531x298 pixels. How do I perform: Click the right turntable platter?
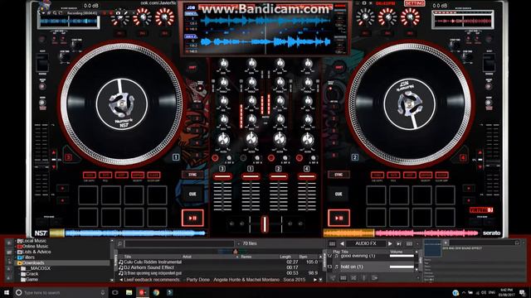pyautogui.click(x=409, y=104)
